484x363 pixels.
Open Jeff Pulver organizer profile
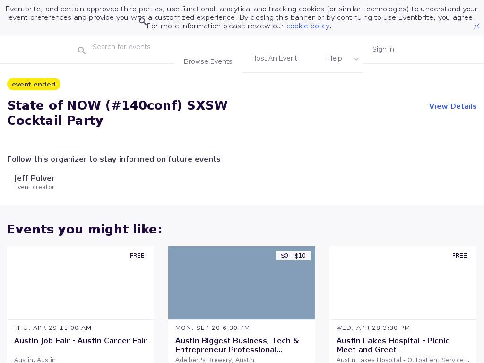click(x=35, y=178)
